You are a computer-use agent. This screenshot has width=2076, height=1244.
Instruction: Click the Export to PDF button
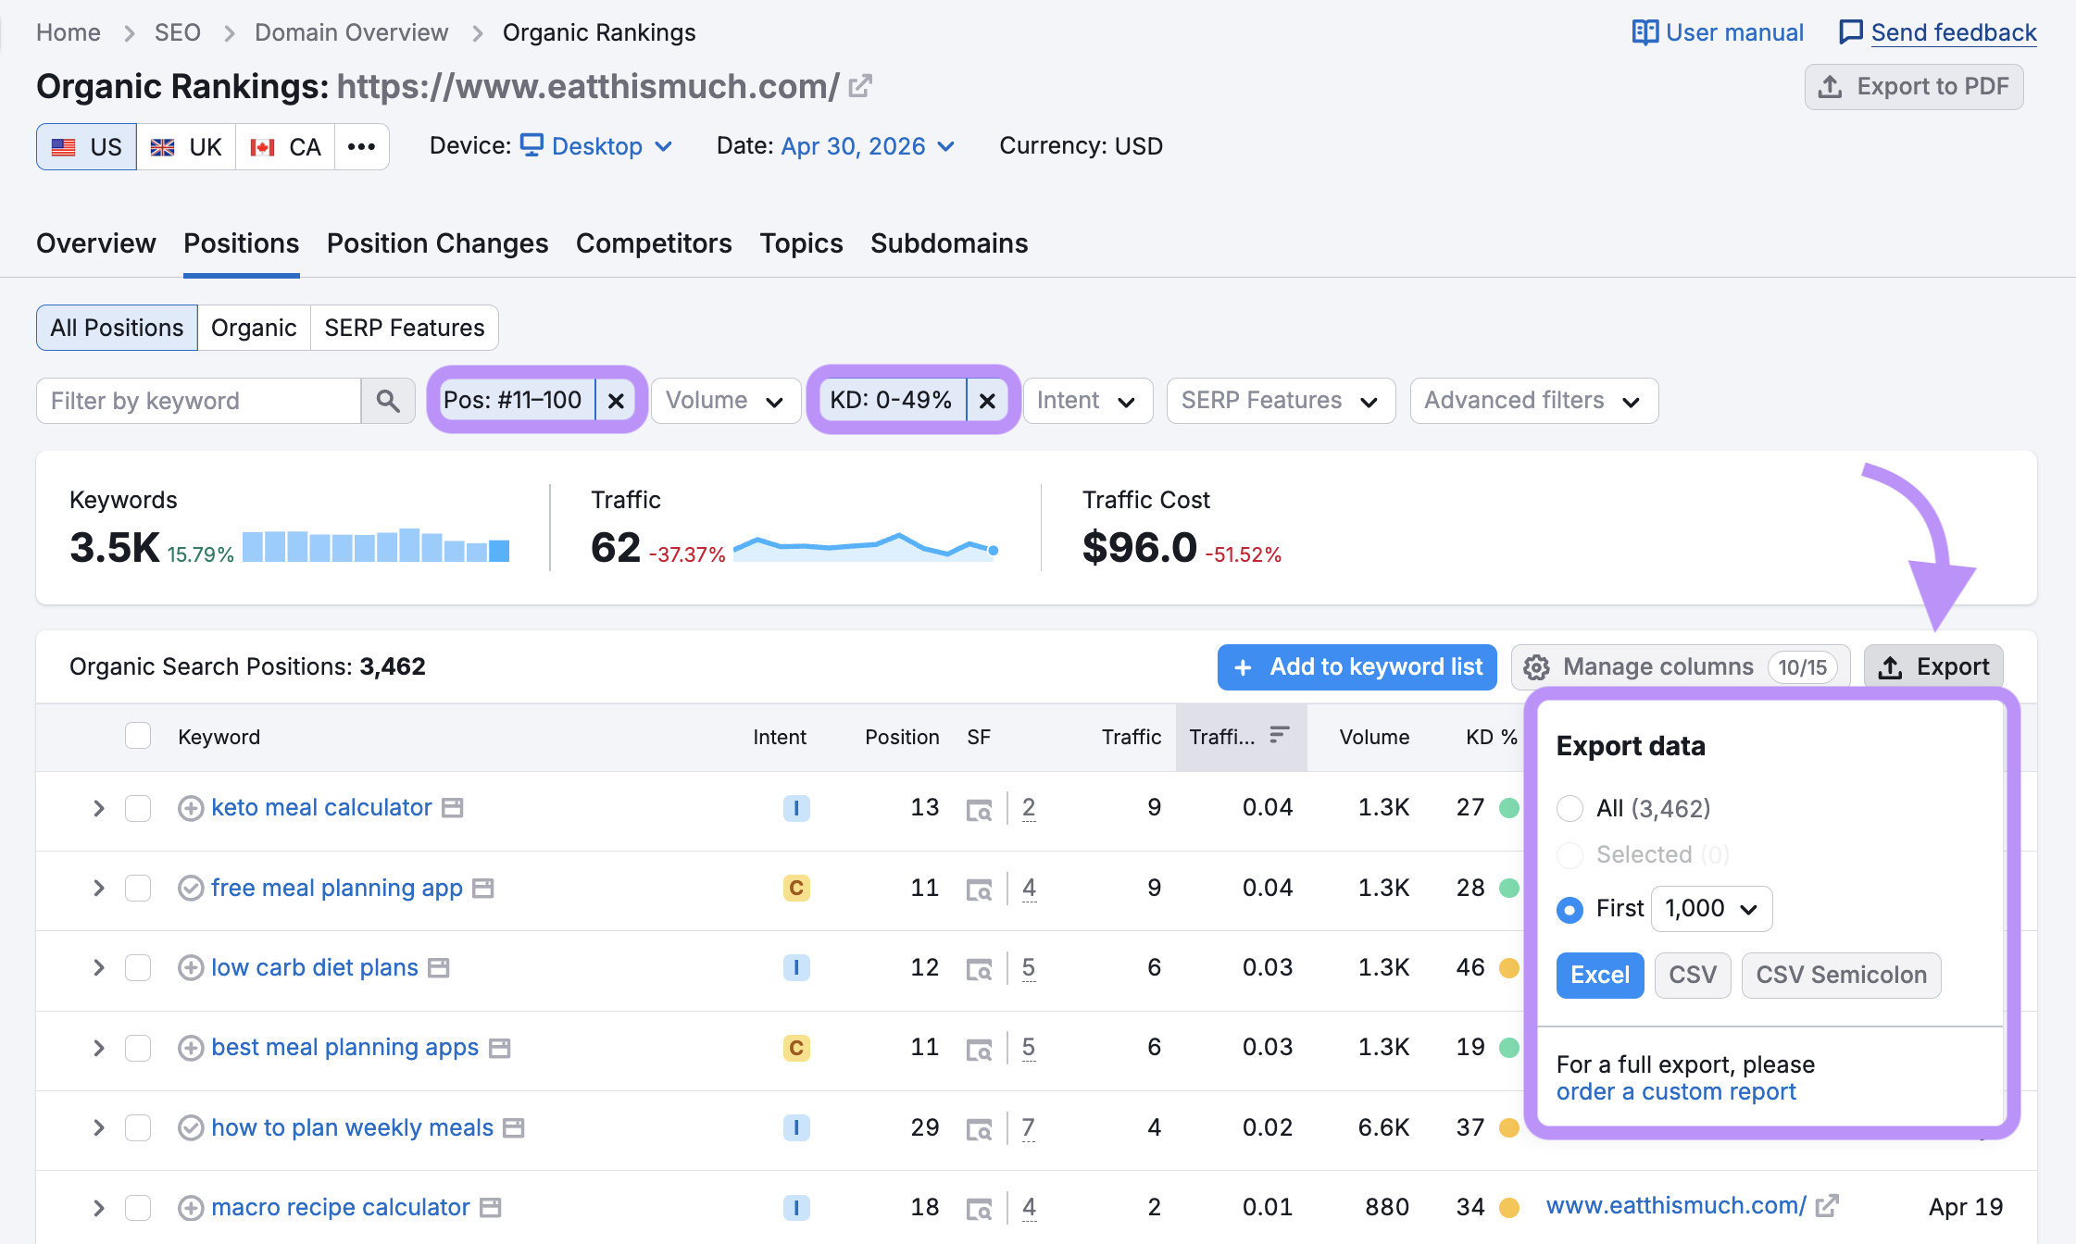1914,87
